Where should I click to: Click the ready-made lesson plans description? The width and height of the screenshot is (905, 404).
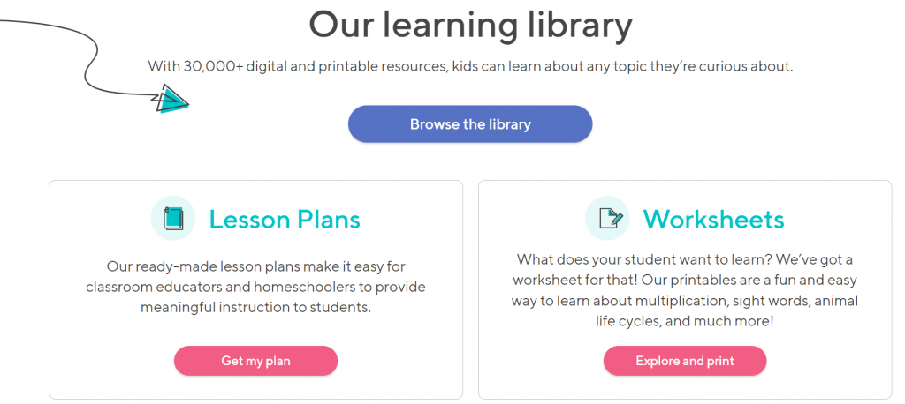pos(255,287)
